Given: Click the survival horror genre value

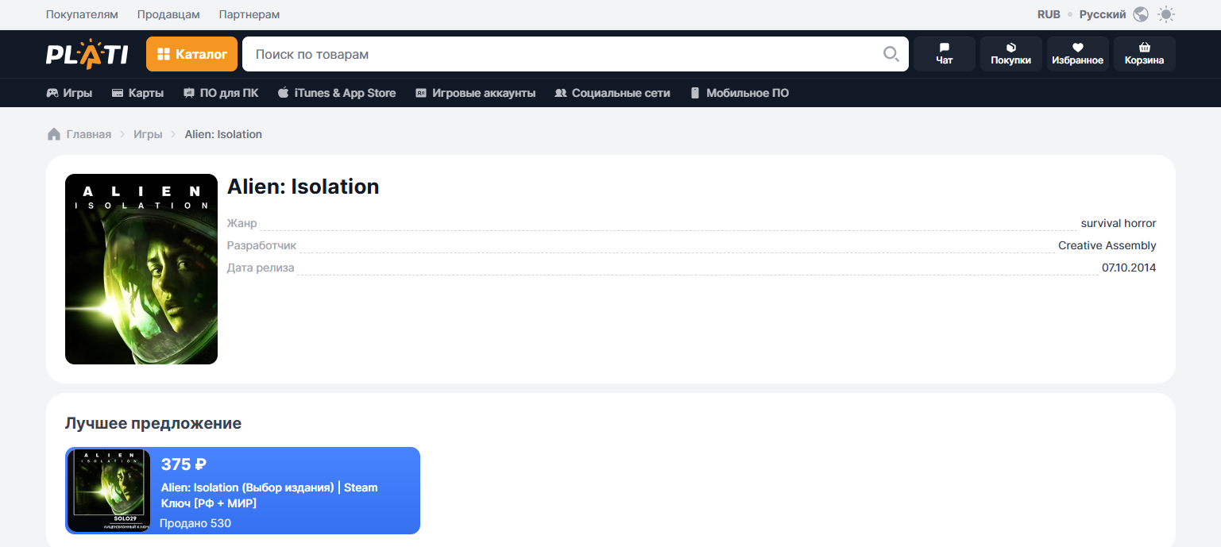Looking at the screenshot, I should [x=1119, y=223].
